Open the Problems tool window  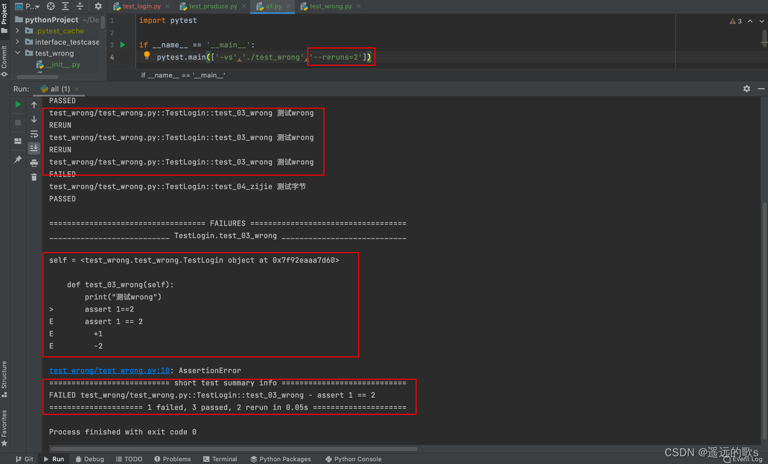pos(173,459)
